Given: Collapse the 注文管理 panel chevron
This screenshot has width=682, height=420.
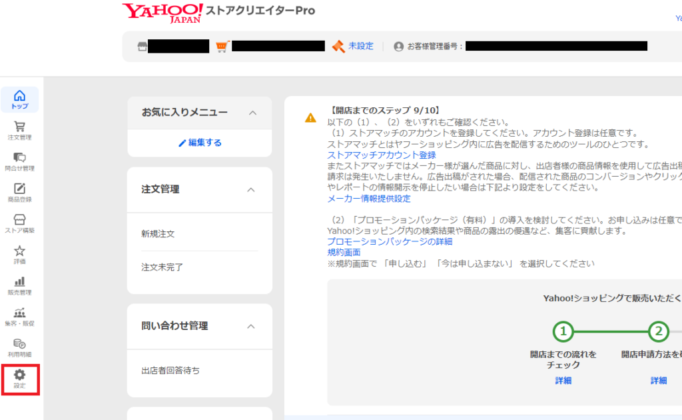Looking at the screenshot, I should [251, 190].
